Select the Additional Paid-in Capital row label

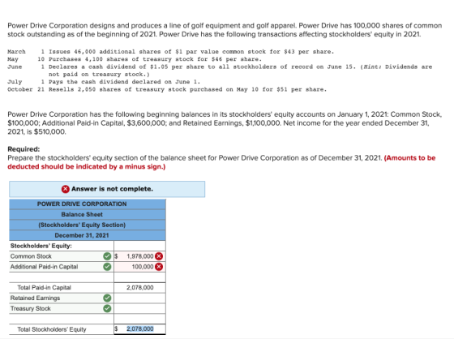point(44,267)
